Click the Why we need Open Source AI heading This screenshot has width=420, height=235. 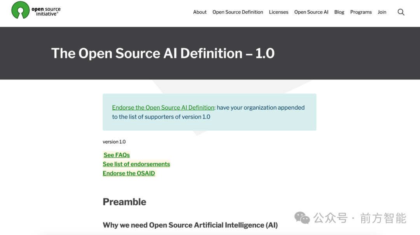click(x=190, y=225)
